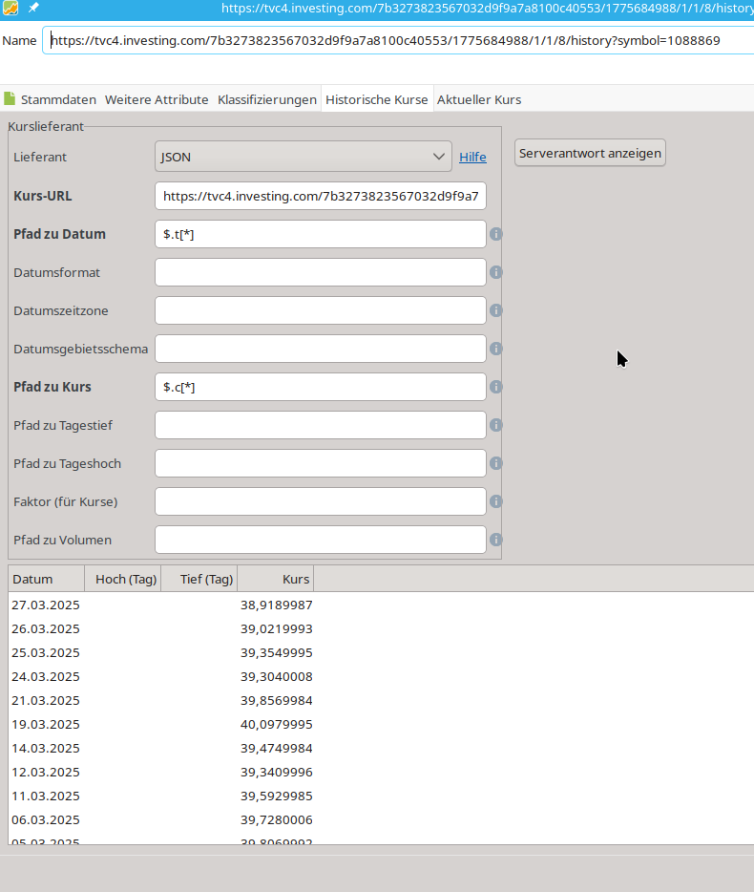Click into the Kurs-URL input field
The height and width of the screenshot is (892, 754).
pos(320,196)
